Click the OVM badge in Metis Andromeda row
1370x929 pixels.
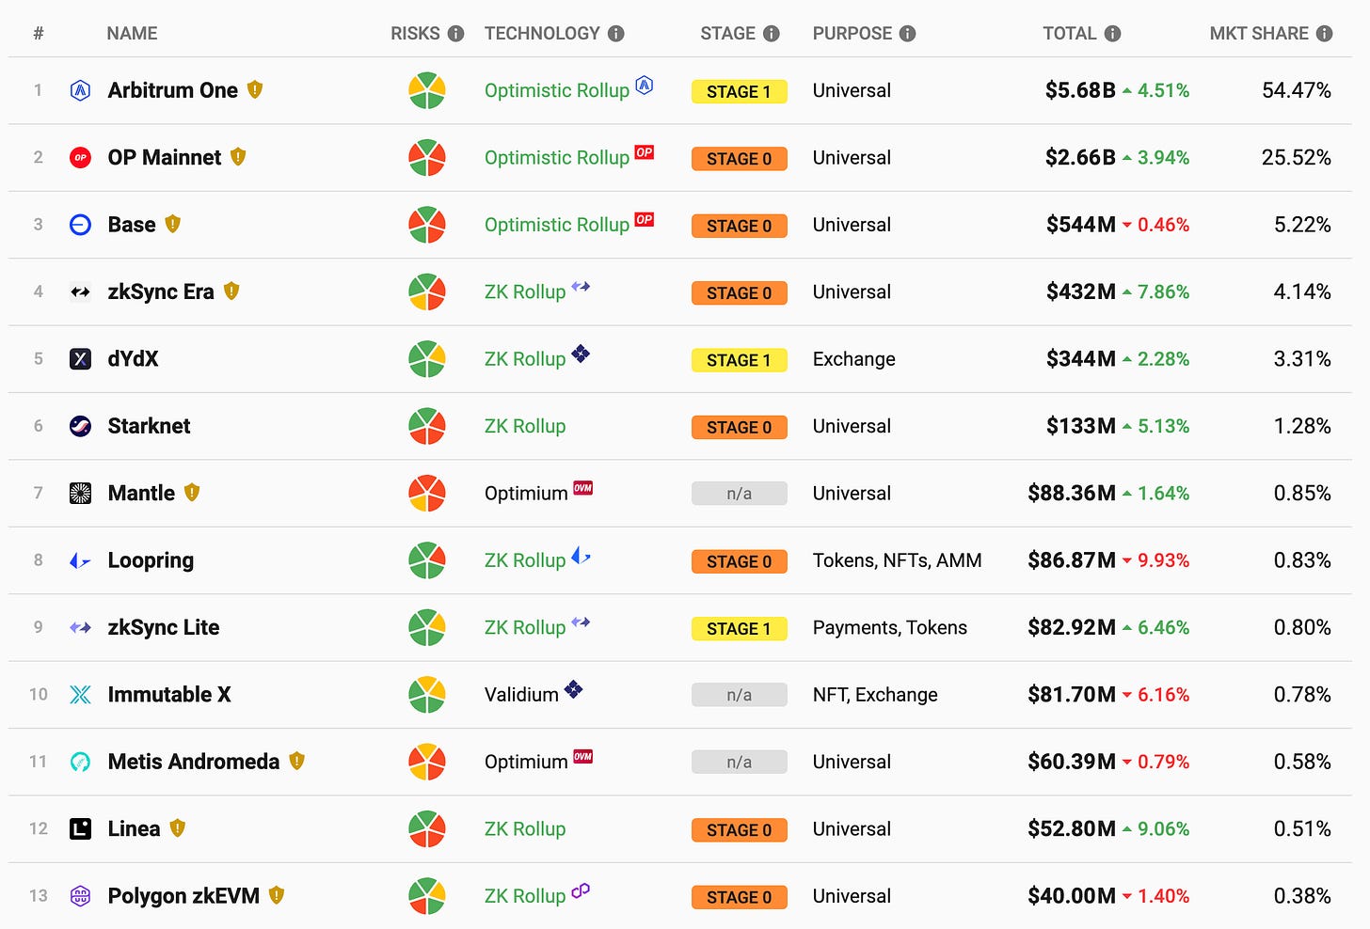click(x=583, y=756)
